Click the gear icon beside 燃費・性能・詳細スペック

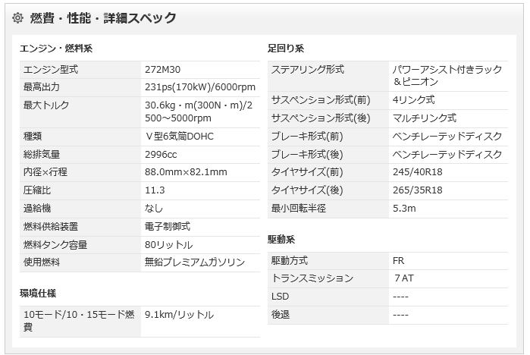17,17
